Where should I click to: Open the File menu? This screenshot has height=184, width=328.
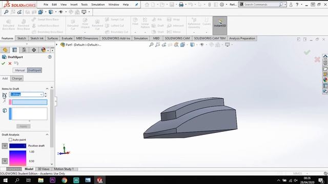pyautogui.click(x=46, y=5)
